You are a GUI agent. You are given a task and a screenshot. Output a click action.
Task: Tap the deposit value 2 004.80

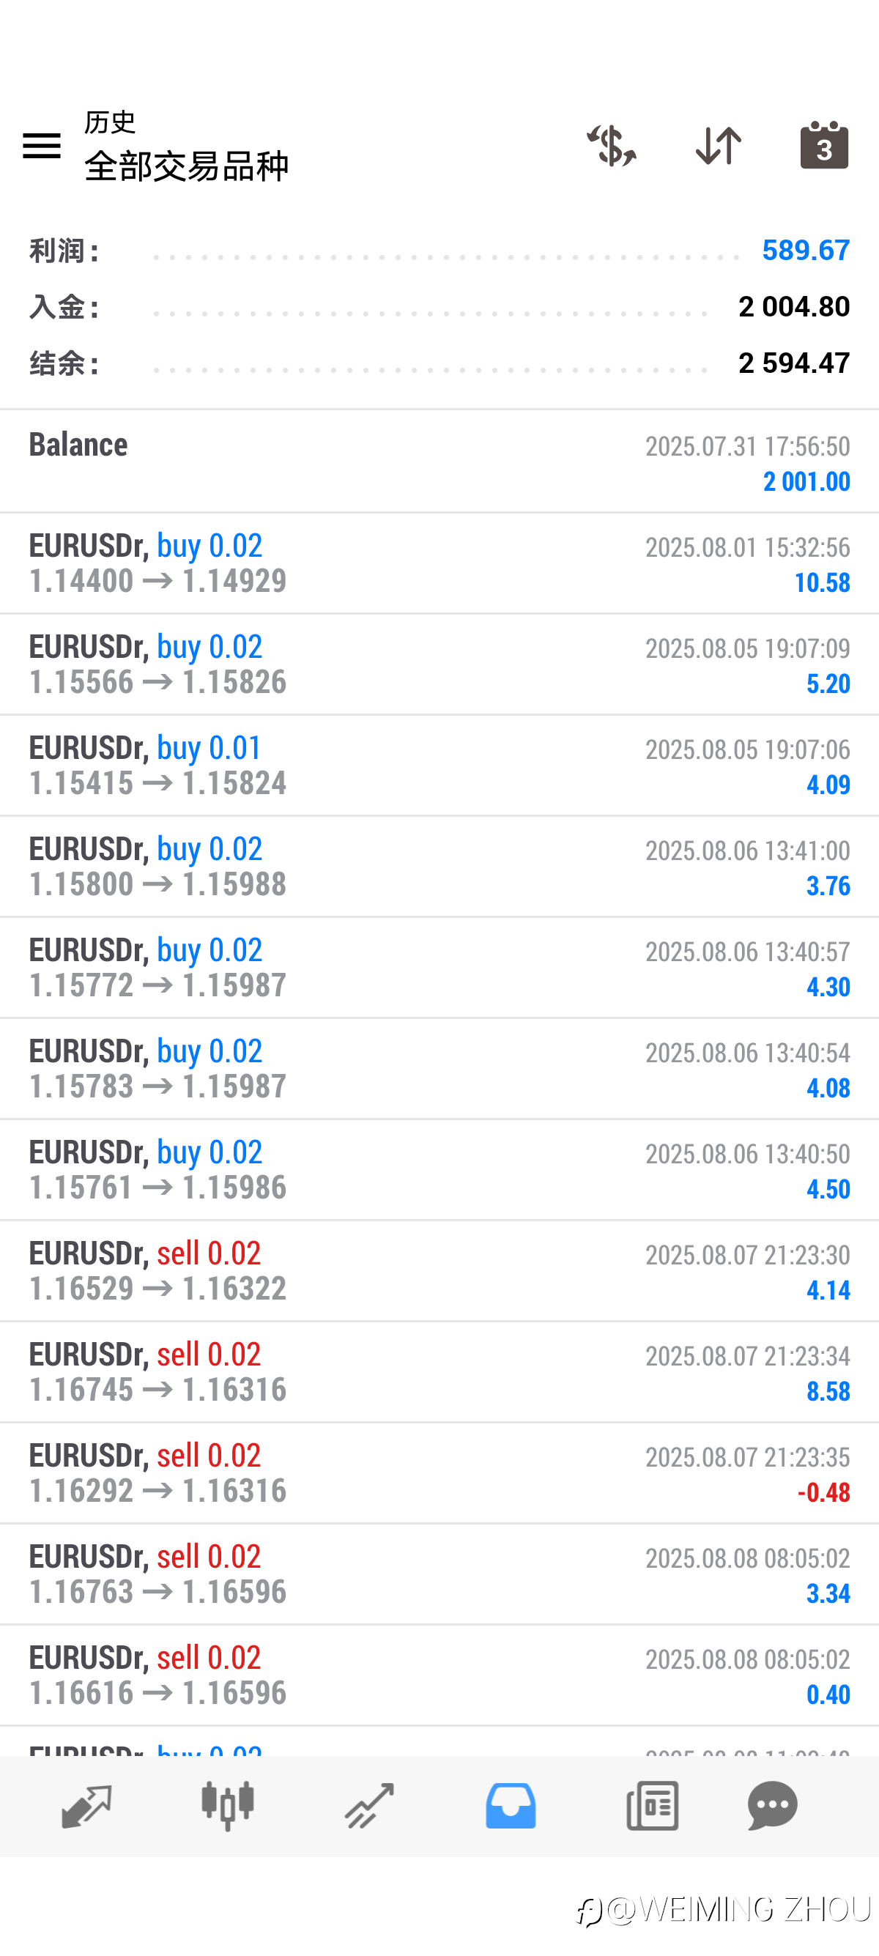794,306
